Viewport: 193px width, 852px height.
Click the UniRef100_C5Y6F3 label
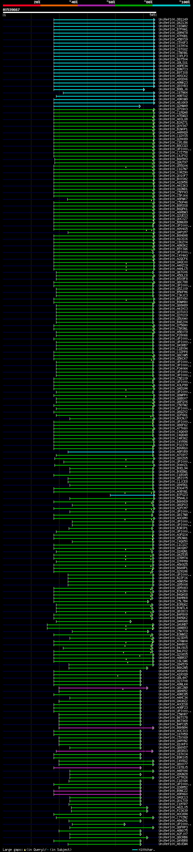point(173,43)
